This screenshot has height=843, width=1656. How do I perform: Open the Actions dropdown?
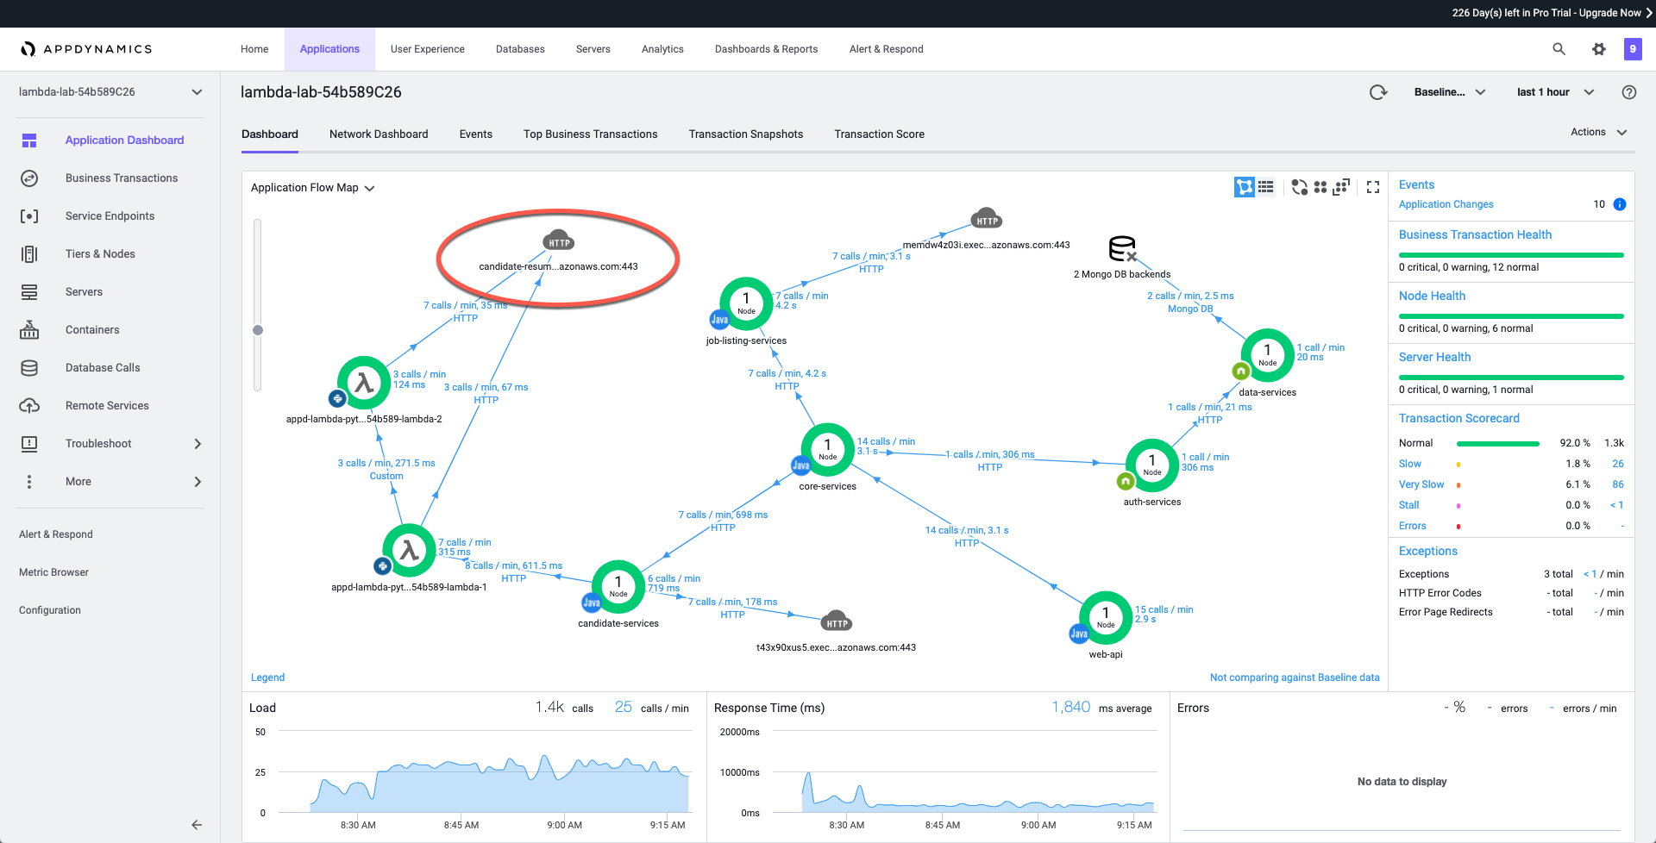(1598, 132)
